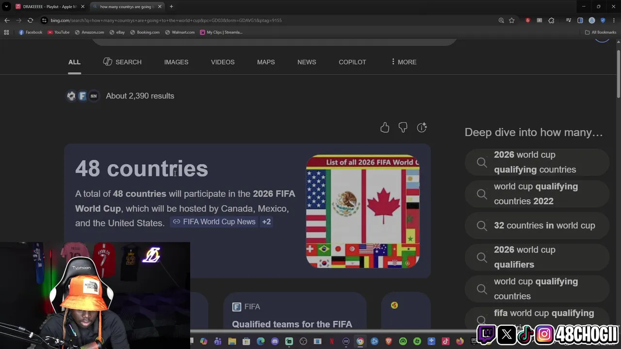Screen dimensions: 621x349
Task: Open the browser tab search dropdown
Action: 6,7
